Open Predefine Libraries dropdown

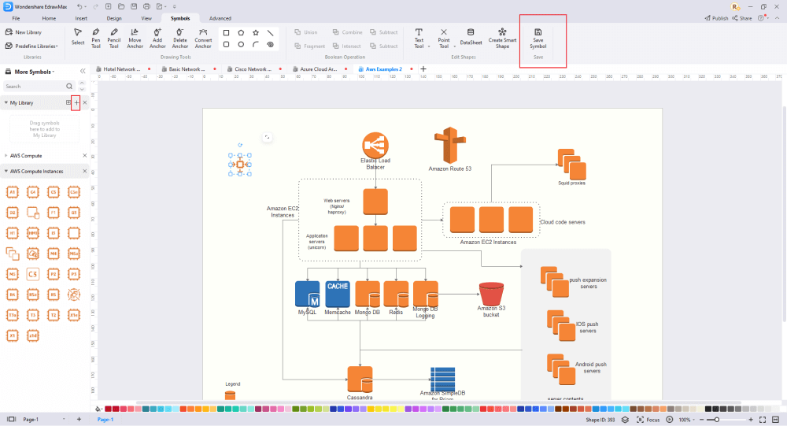click(31, 46)
